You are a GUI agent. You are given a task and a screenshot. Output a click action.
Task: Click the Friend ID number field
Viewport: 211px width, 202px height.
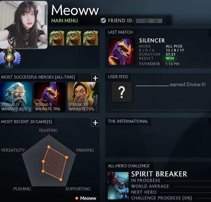[x=149, y=21]
